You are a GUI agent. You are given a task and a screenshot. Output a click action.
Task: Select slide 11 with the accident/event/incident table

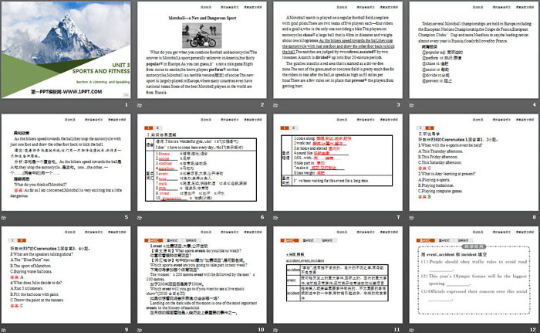point(338,275)
